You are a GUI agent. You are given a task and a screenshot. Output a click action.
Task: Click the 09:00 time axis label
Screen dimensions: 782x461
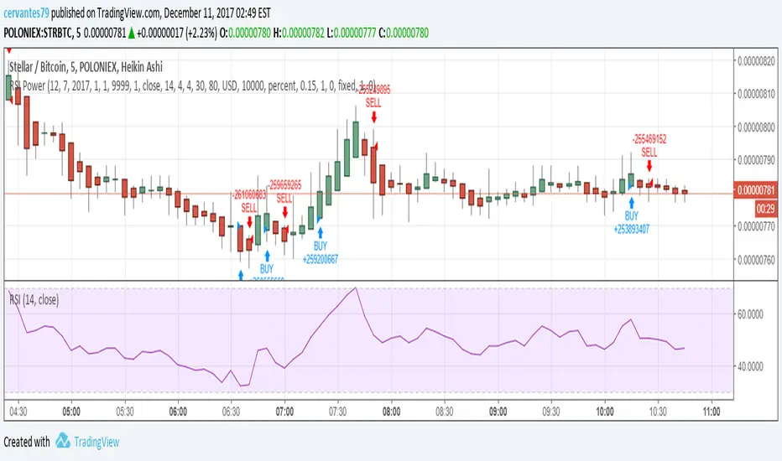pos(498,412)
